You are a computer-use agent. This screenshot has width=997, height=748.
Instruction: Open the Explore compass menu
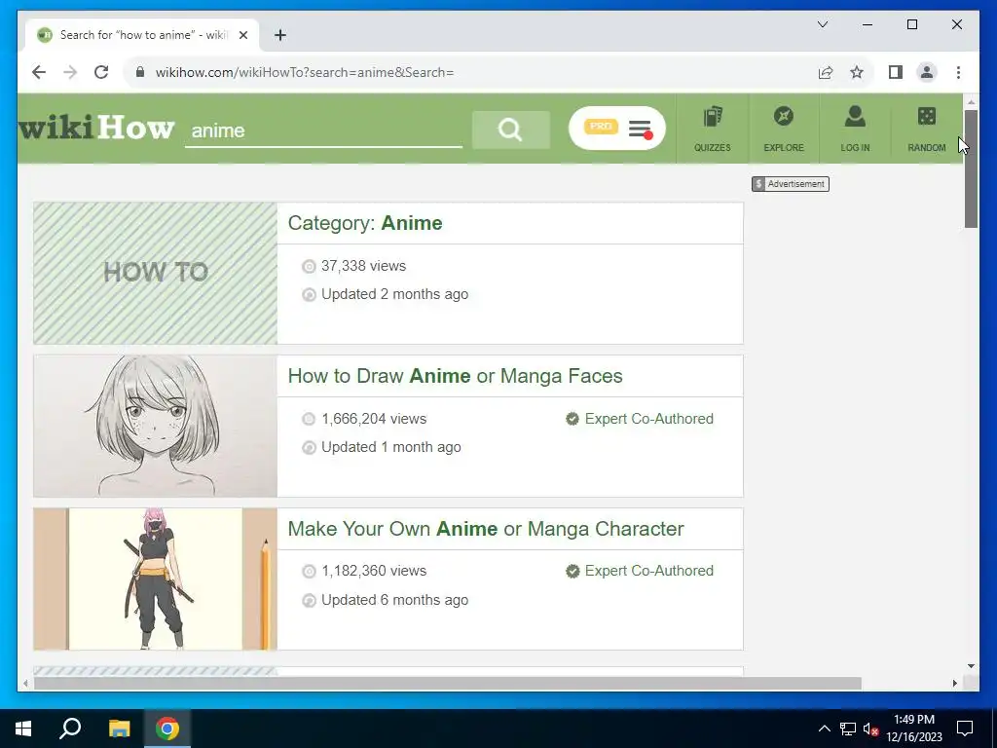[x=784, y=130]
